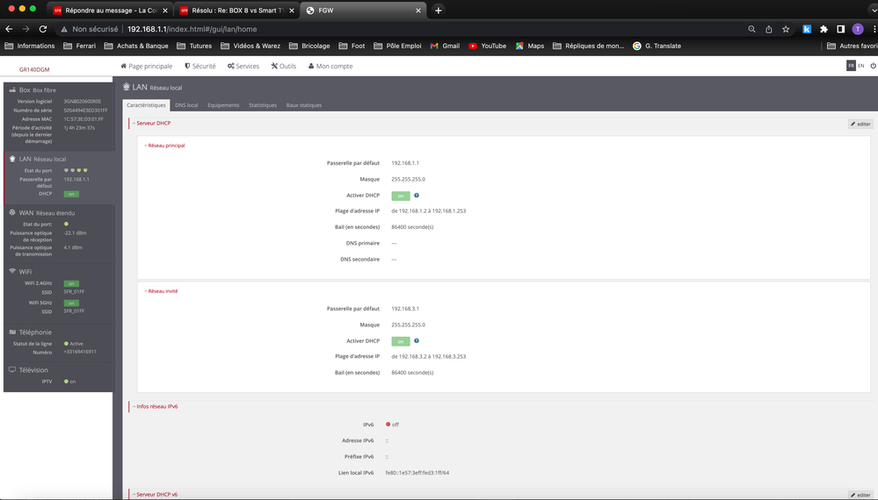
Task: Click the help icon beside Réseau principal DHCP
Action: [416, 196]
